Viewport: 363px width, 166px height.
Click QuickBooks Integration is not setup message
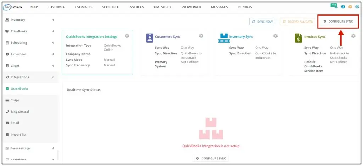coord(211,146)
